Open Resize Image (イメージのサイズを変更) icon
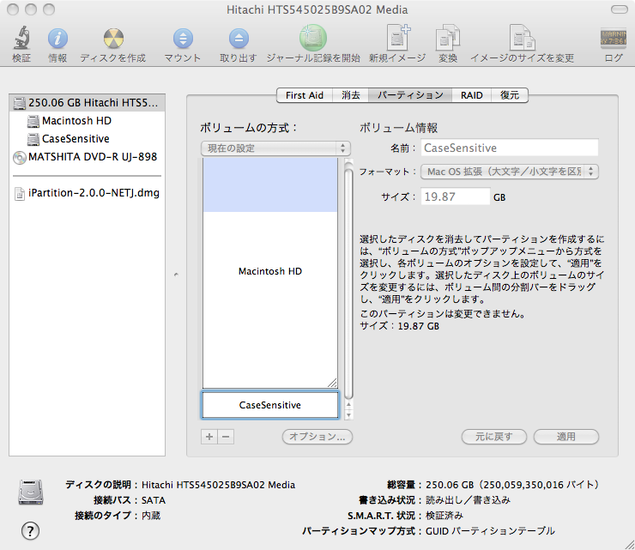635x550 pixels. point(522,38)
